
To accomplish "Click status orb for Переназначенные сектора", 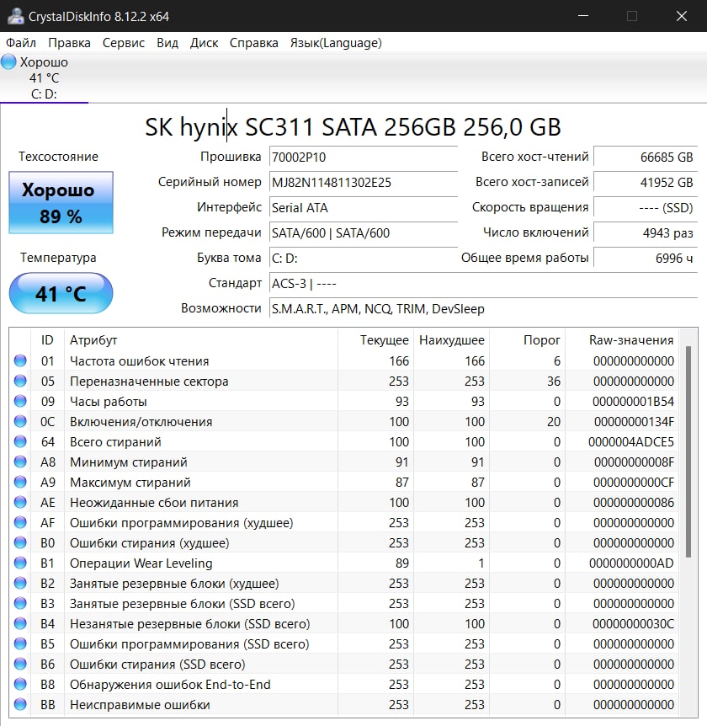I will [x=20, y=381].
